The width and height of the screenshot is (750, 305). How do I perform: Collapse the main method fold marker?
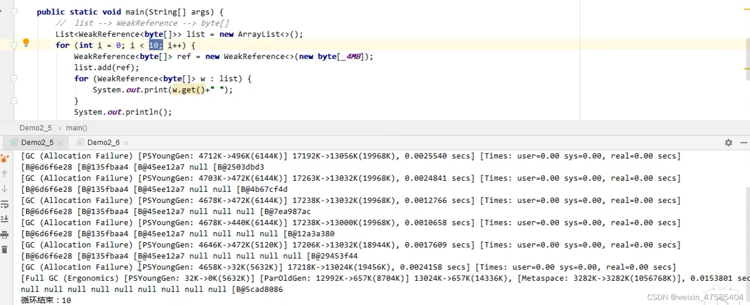[x=14, y=12]
